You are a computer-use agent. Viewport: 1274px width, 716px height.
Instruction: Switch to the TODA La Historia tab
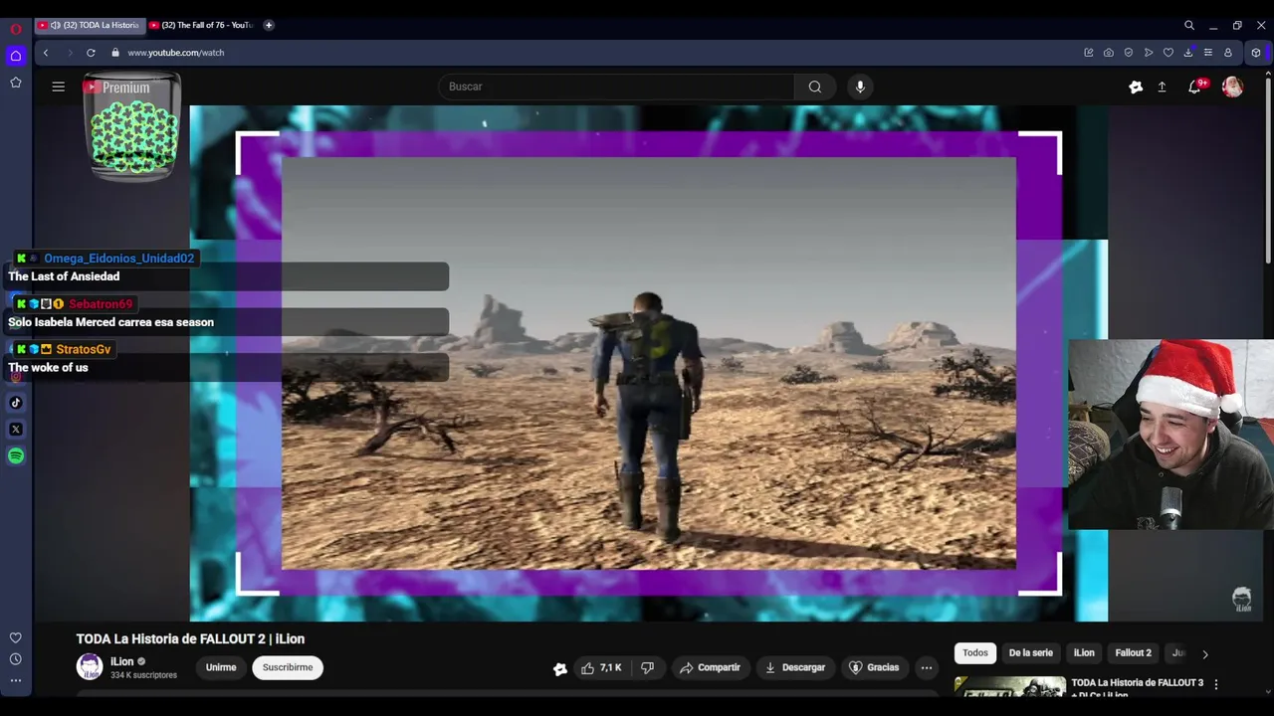tap(90, 25)
